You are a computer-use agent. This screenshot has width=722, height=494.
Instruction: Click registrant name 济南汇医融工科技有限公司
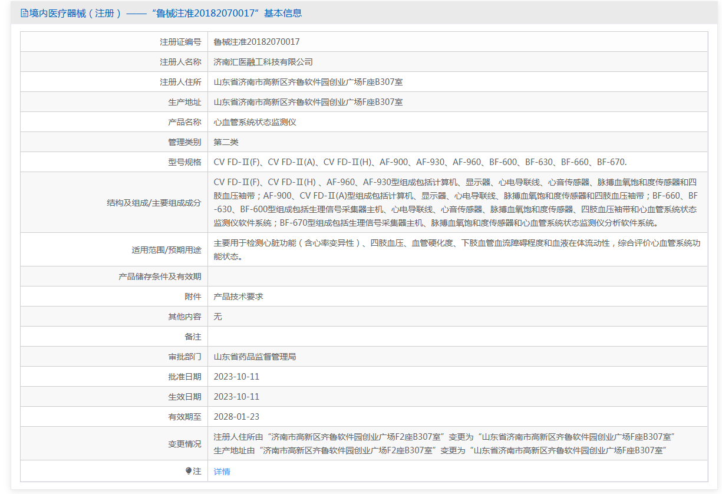coord(263,62)
